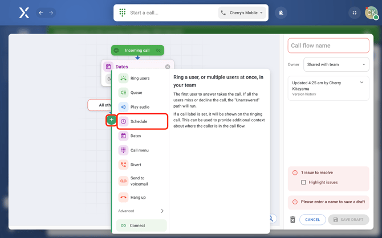The image size is (382, 238).
Task: Open the Owner dropdown
Action: (x=336, y=64)
